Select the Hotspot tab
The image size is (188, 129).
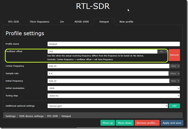click(104, 22)
